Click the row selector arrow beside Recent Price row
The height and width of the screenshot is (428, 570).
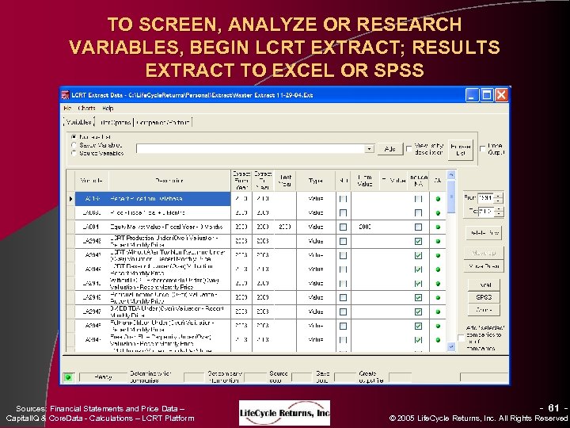[x=71, y=199]
